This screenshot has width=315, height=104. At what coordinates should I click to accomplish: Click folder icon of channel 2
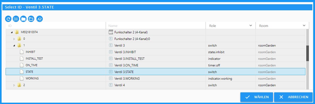[x=19, y=85]
